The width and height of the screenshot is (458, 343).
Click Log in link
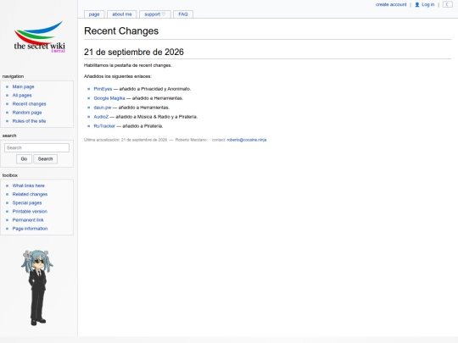[x=428, y=5]
